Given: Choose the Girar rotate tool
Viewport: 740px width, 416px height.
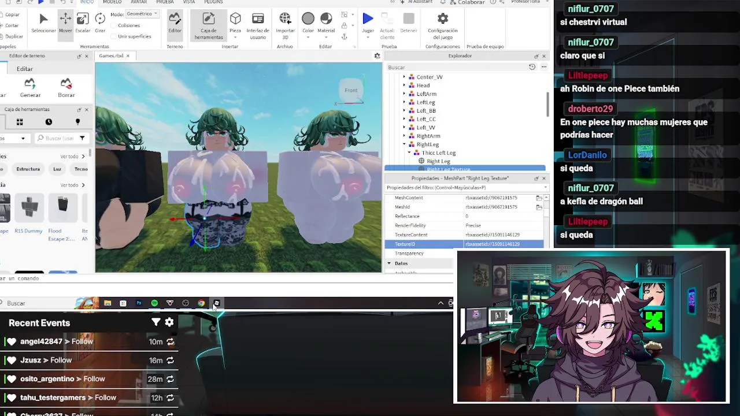Looking at the screenshot, I should point(100,23).
